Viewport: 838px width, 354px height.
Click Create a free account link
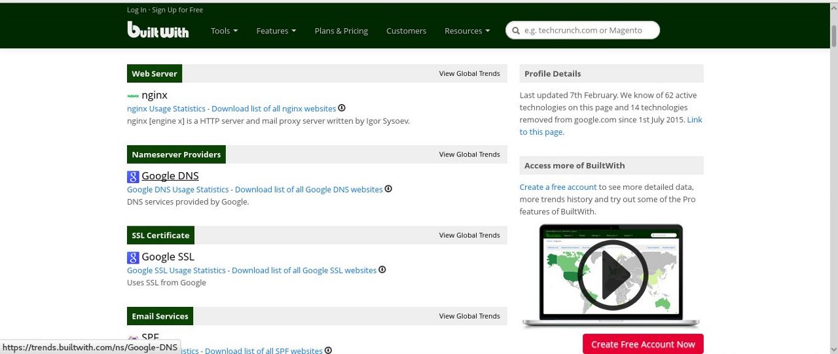[x=558, y=187]
